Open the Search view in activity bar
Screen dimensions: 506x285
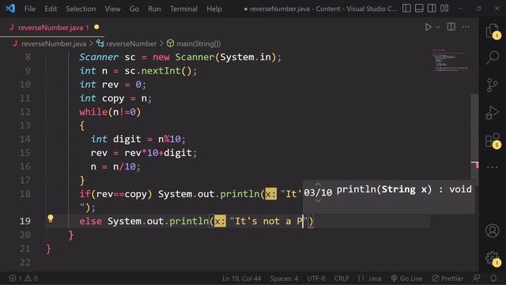click(x=493, y=58)
